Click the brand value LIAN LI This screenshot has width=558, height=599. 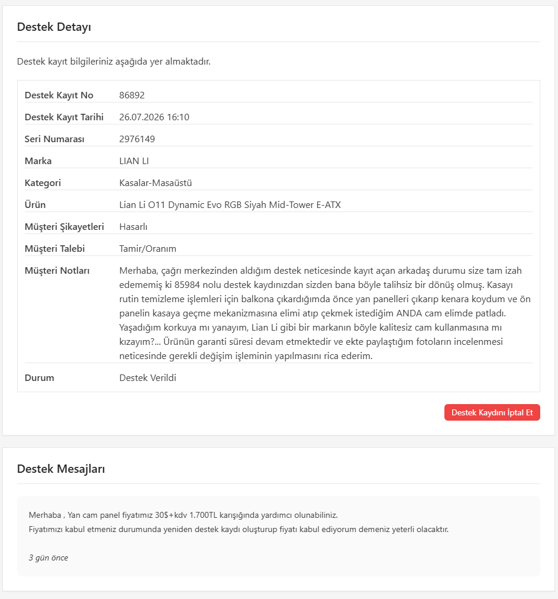click(134, 161)
